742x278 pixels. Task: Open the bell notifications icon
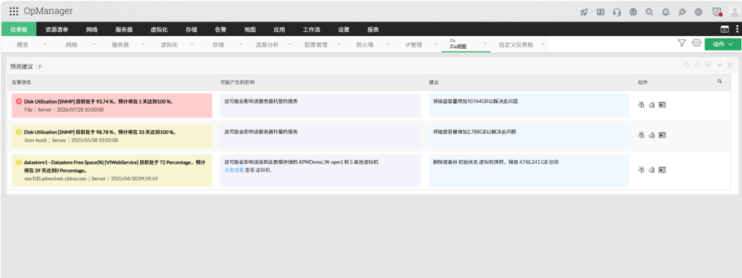pyautogui.click(x=666, y=12)
